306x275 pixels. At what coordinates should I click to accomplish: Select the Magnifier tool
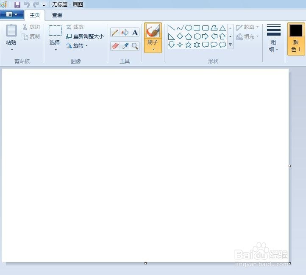click(135, 46)
